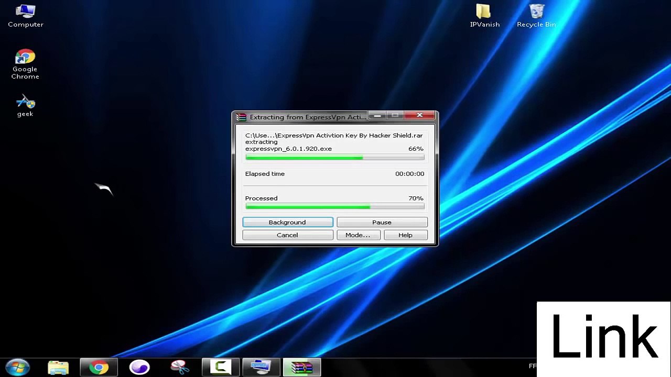Viewport: 671px width, 377px height.
Task: Open File Explorer from the taskbar
Action: 58,368
